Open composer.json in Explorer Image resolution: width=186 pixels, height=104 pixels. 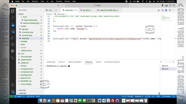point(27,69)
